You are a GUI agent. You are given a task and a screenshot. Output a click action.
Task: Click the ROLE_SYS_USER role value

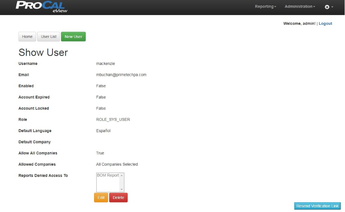[113, 120]
